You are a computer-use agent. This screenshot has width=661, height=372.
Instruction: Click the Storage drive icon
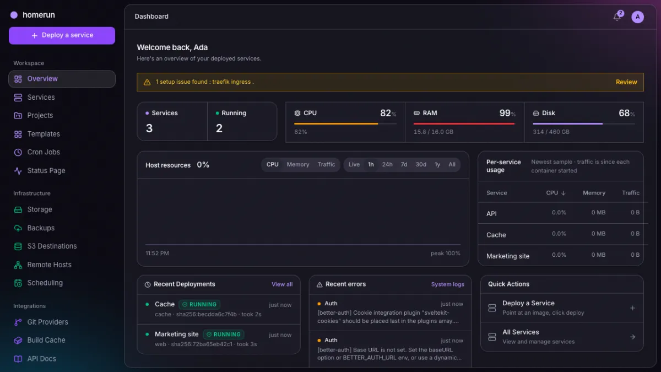18,209
